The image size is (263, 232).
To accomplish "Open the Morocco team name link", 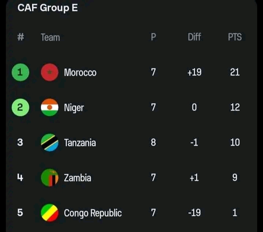I will pos(80,72).
